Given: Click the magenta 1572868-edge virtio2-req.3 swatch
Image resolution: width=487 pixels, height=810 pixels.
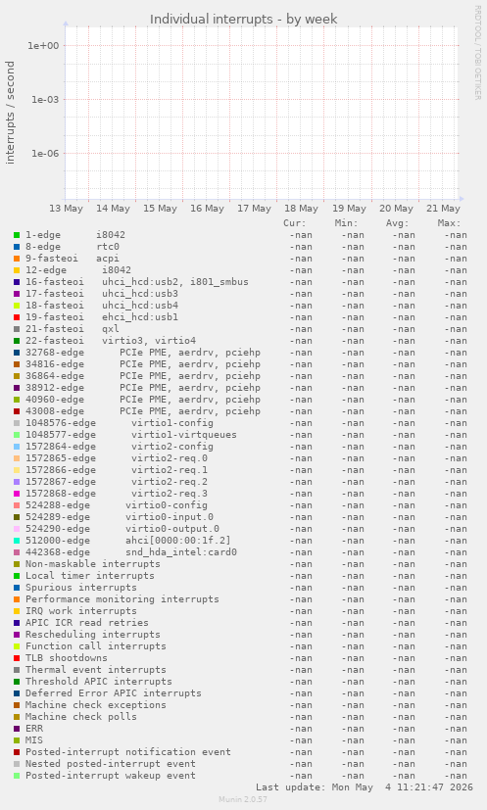Looking at the screenshot, I should [x=17, y=494].
